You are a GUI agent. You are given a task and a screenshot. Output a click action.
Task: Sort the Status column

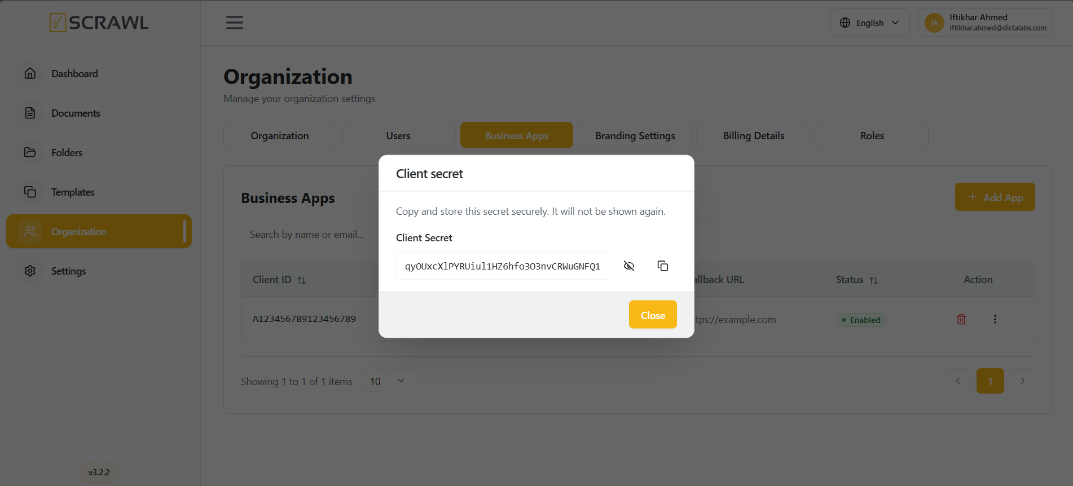(x=874, y=280)
